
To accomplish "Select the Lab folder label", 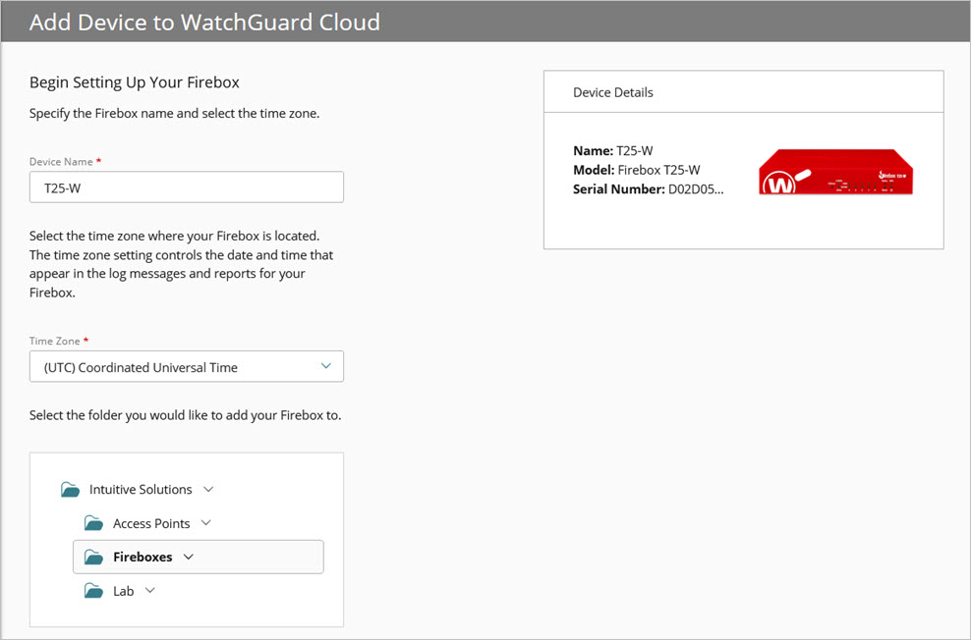I will pos(123,591).
